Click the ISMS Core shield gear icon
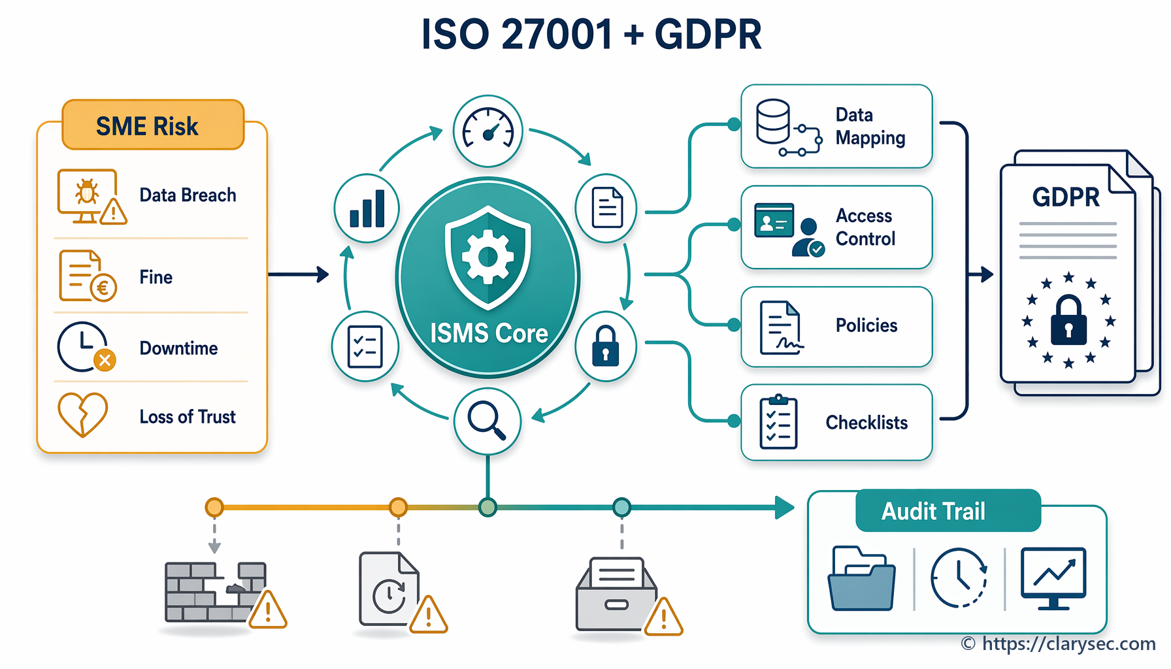Screen dimensions: 1171x669 [487, 257]
